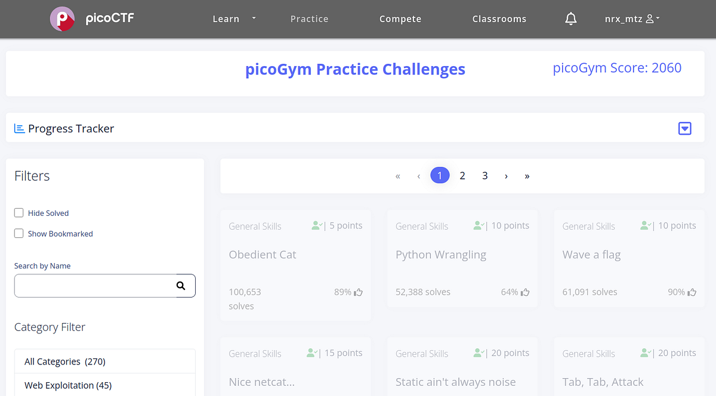This screenshot has height=396, width=716.
Task: Click the Progress Tracker bar chart icon
Action: [x=19, y=128]
